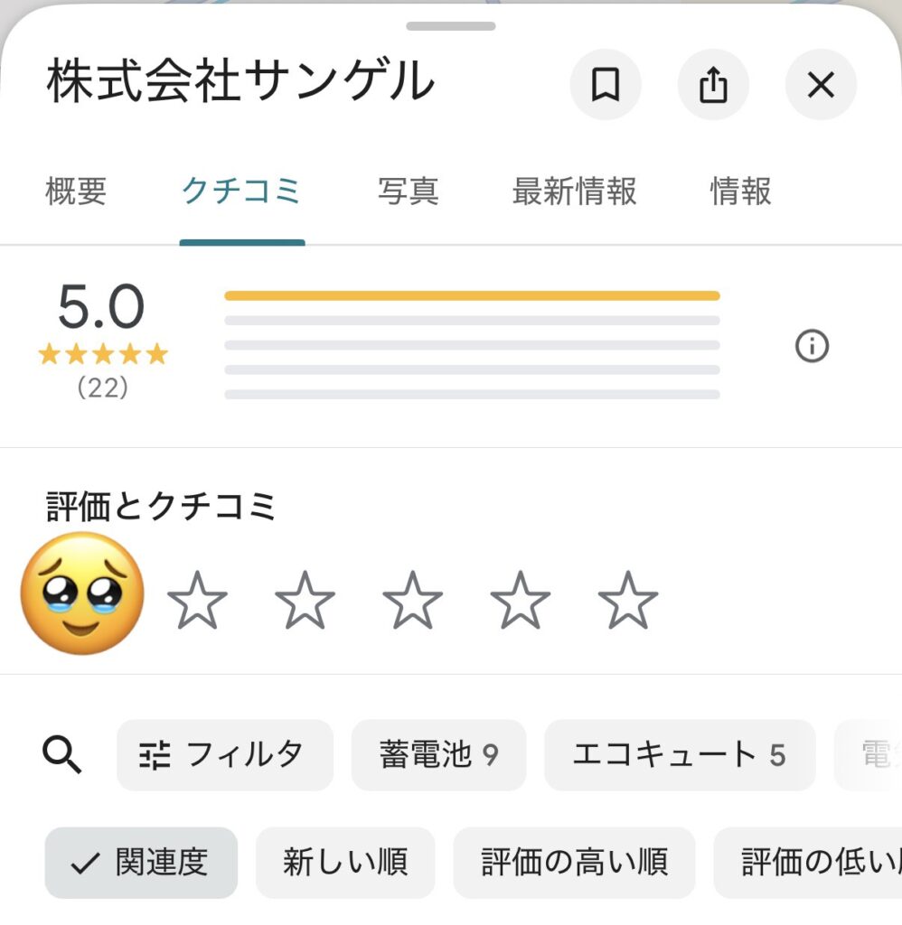The height and width of the screenshot is (925, 902).
Task: Filter reviews by エコキュート keyword
Action: click(680, 754)
